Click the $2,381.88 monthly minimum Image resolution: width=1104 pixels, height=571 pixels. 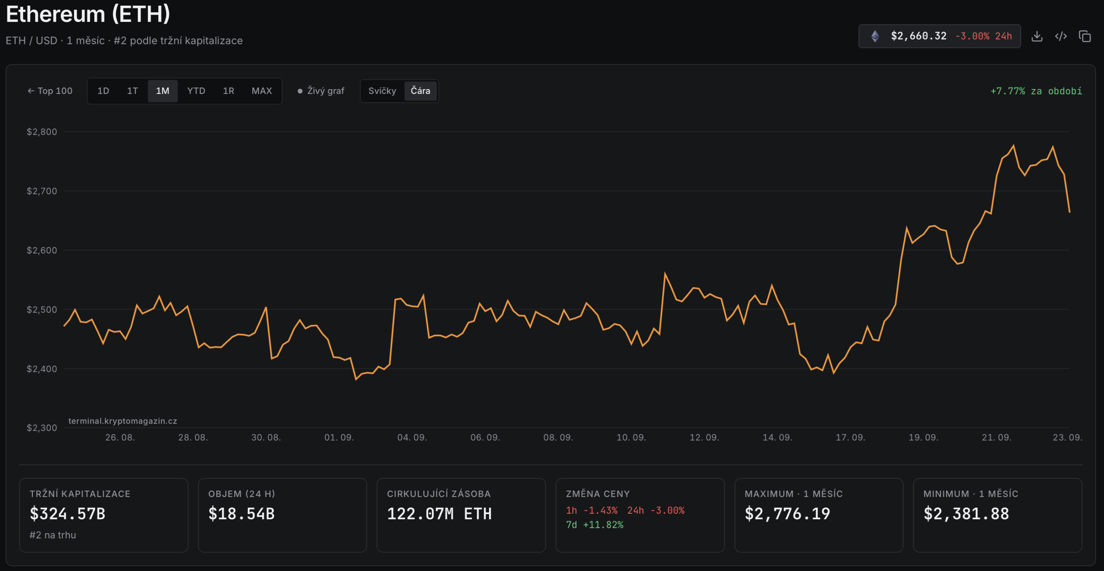966,514
